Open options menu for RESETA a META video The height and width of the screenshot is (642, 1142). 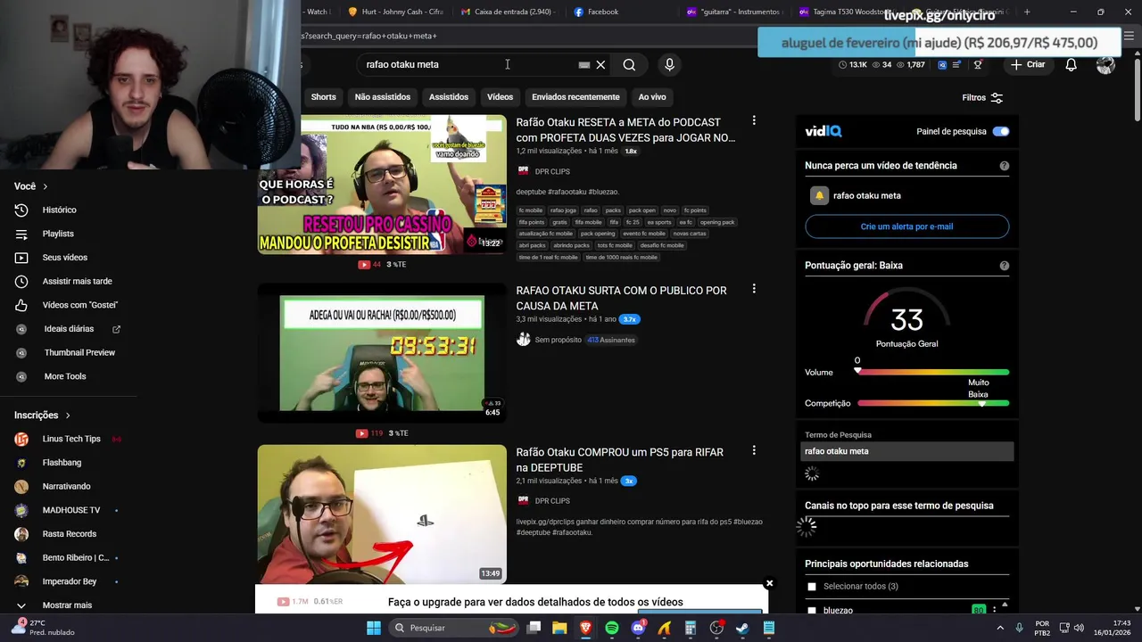click(754, 120)
